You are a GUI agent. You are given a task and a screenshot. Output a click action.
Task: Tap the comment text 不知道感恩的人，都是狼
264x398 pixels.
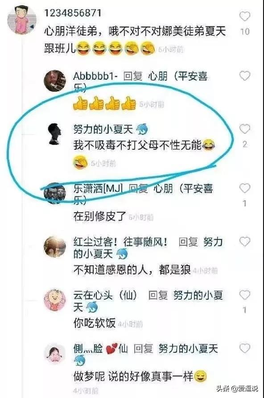pos(132,270)
